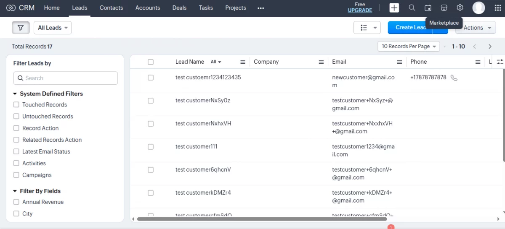Viewport: 505px width, 229px height.
Task: Open the Contacts module tab
Action: (111, 8)
